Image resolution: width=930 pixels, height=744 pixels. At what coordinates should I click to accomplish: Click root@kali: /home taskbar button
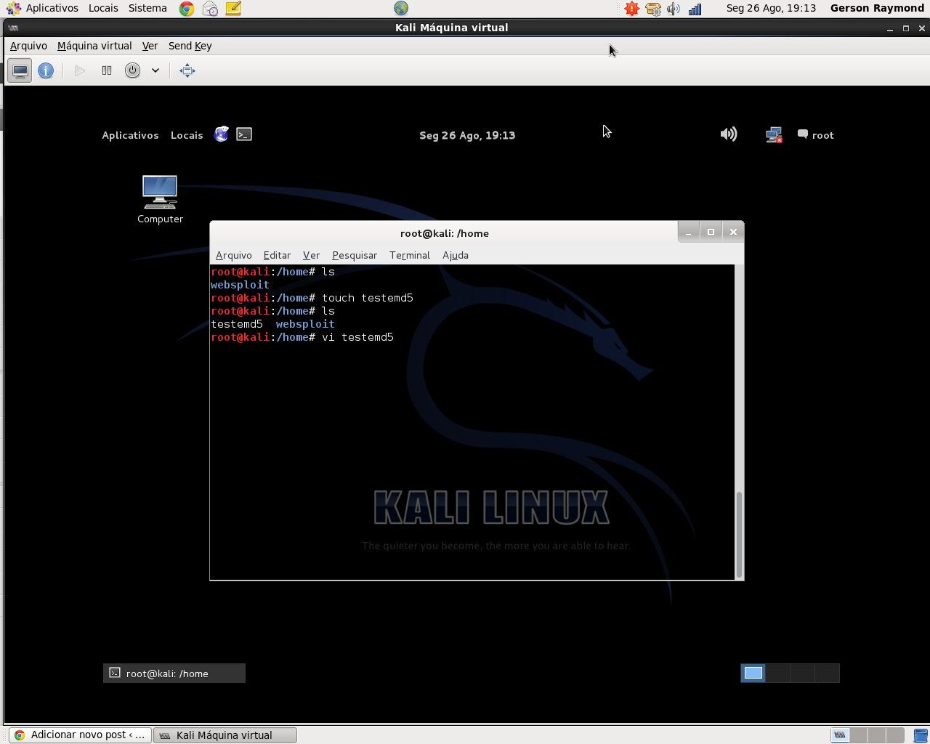click(x=174, y=674)
